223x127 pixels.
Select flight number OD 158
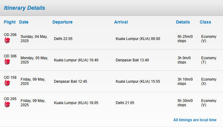(10, 78)
